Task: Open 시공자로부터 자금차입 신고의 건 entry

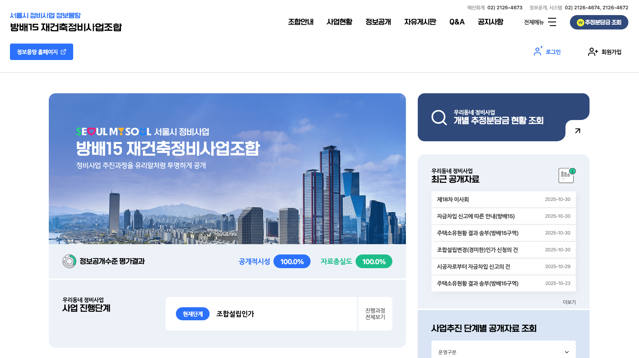Action: pos(504,266)
